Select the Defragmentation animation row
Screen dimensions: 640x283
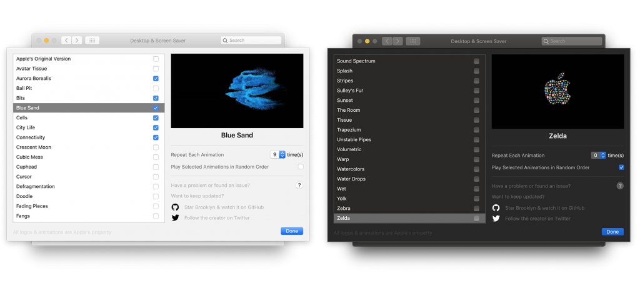89,186
